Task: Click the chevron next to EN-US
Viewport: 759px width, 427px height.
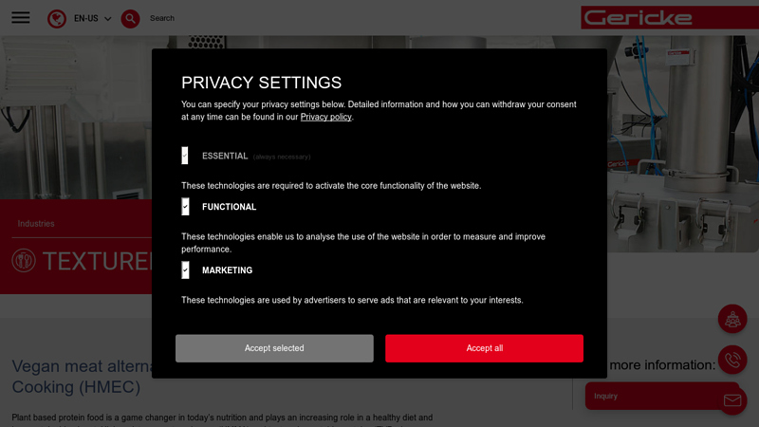Action: [x=107, y=19]
